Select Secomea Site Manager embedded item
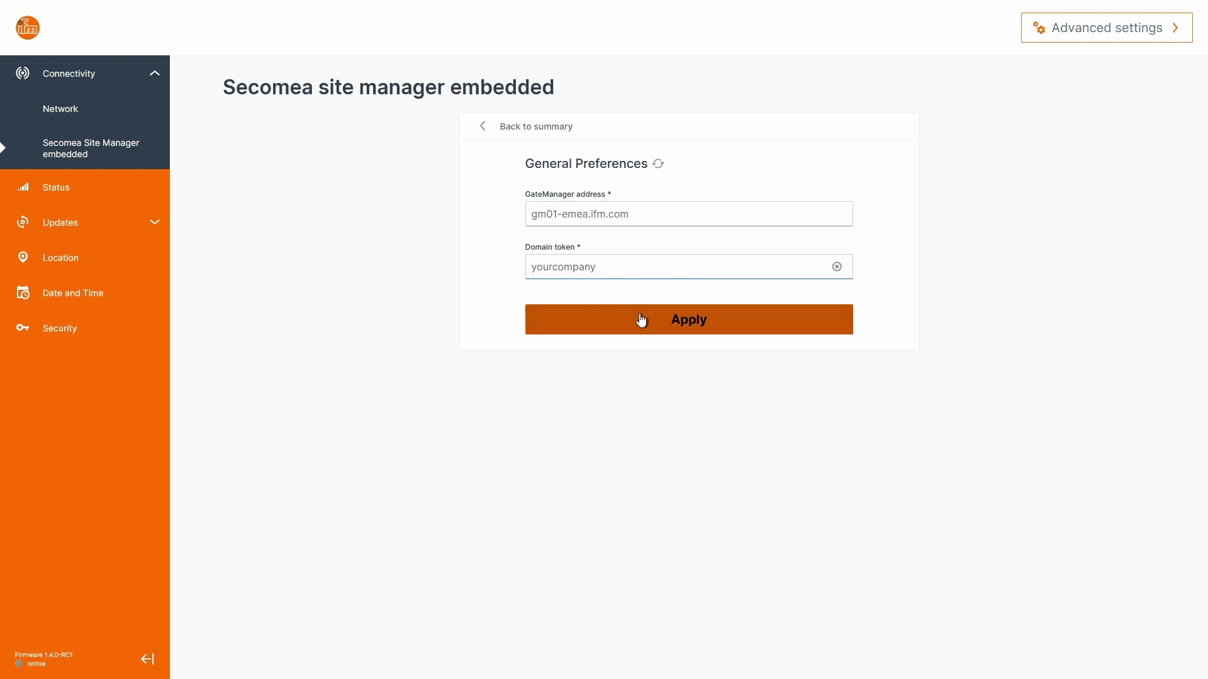Viewport: 1208px width, 679px height. (91, 148)
